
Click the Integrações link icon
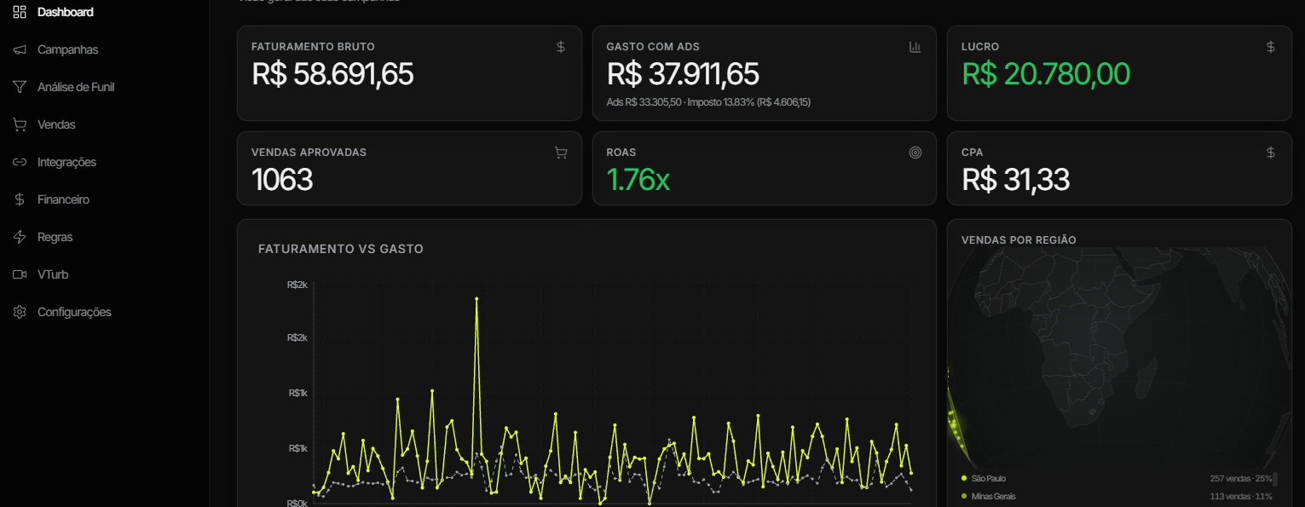[x=20, y=162]
